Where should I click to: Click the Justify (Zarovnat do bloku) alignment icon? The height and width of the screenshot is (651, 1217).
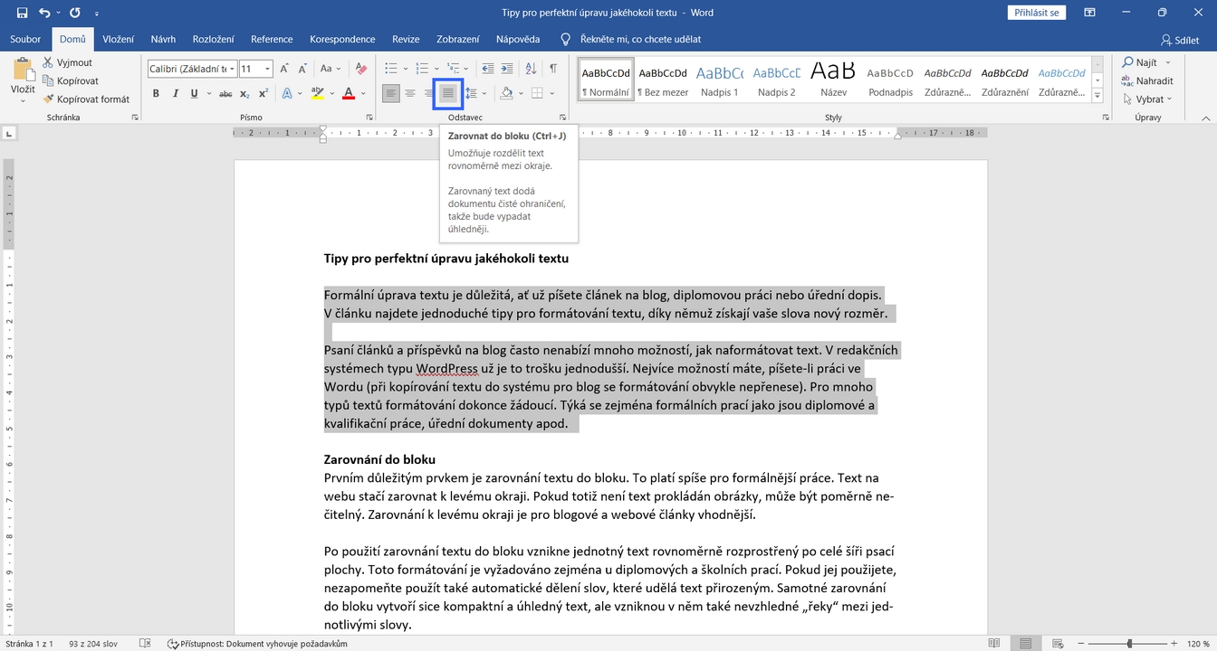coord(447,93)
